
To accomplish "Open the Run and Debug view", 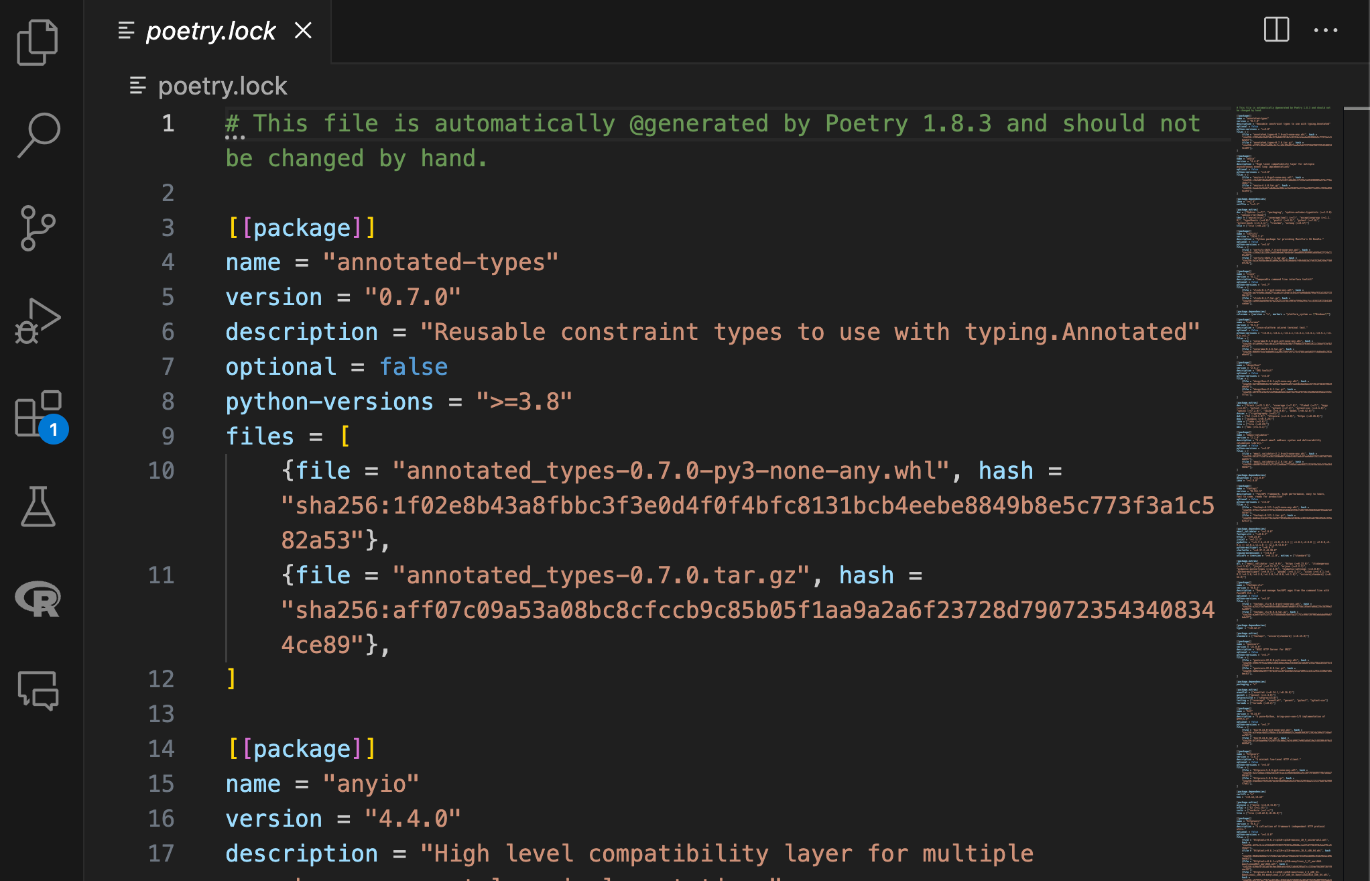I will pos(38,321).
